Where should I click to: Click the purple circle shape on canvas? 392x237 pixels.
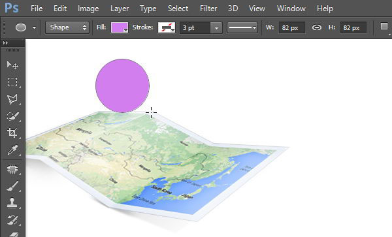click(123, 86)
